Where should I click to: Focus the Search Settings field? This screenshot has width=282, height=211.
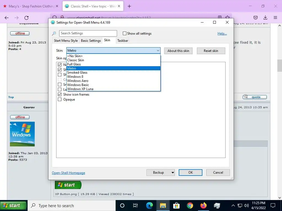coord(88,33)
